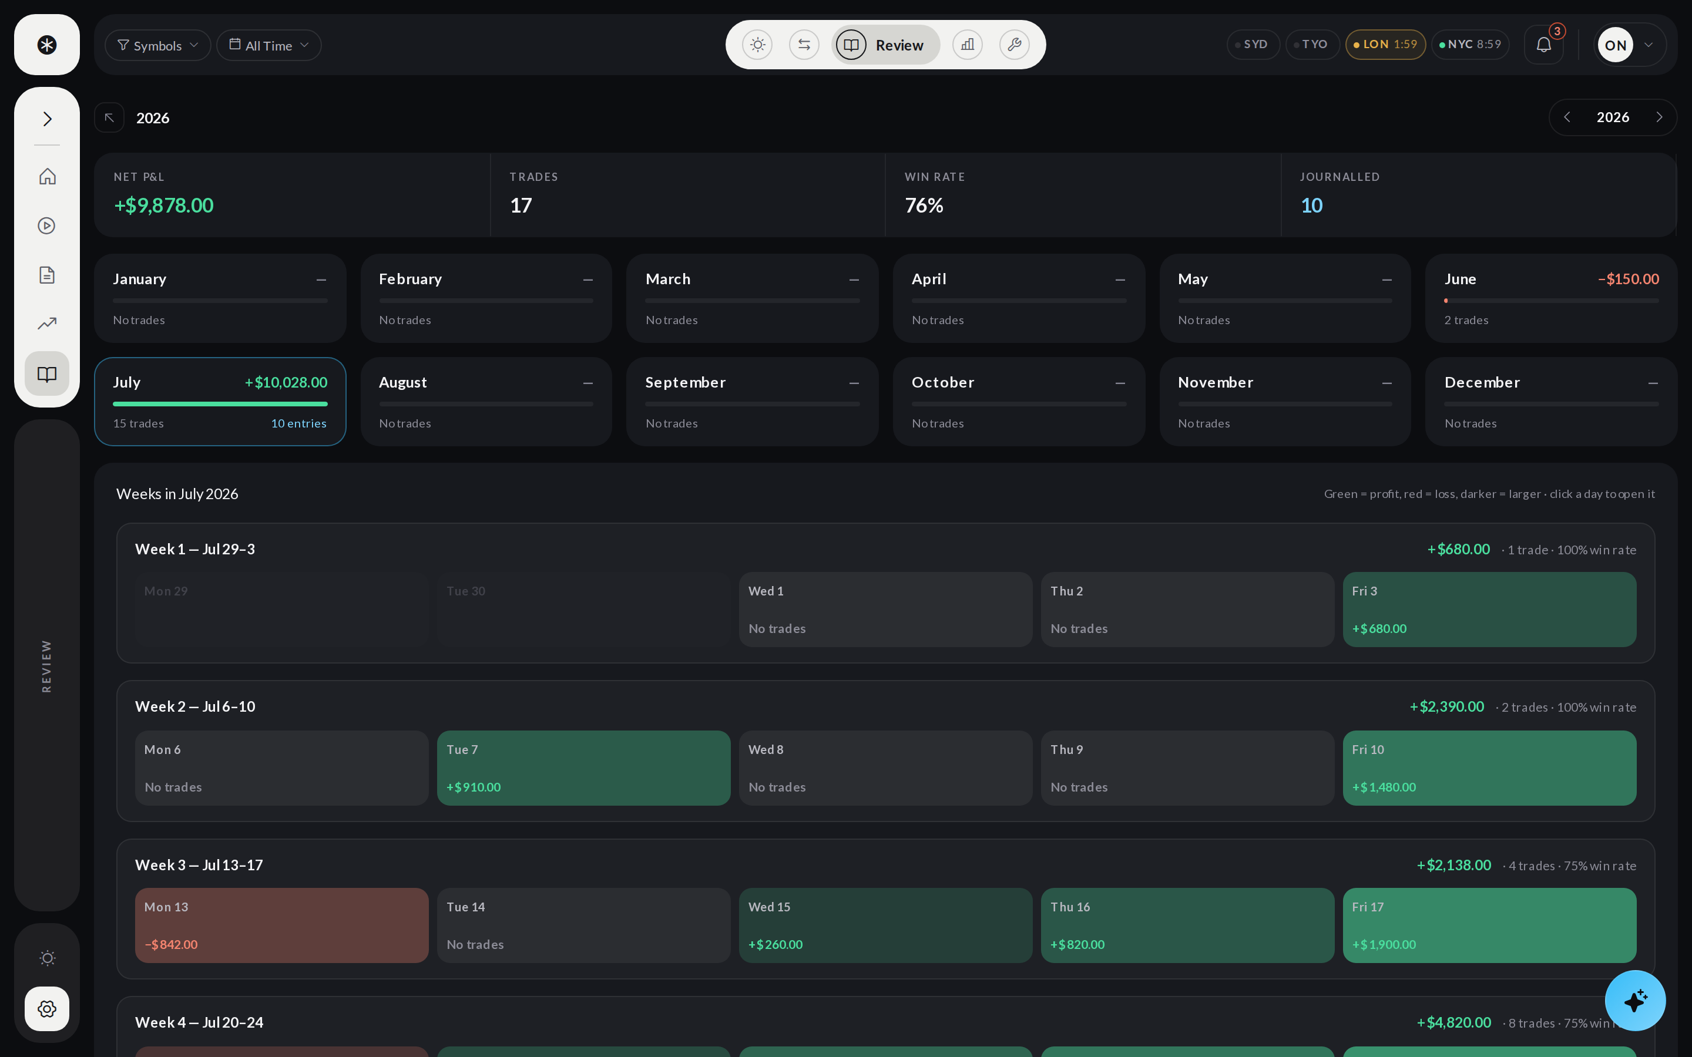Image resolution: width=1692 pixels, height=1057 pixels.
Task: Open the Thu 16 day tile (+$820.00)
Action: click(x=1187, y=925)
